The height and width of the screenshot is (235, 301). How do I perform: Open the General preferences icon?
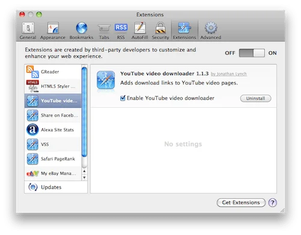(28, 28)
